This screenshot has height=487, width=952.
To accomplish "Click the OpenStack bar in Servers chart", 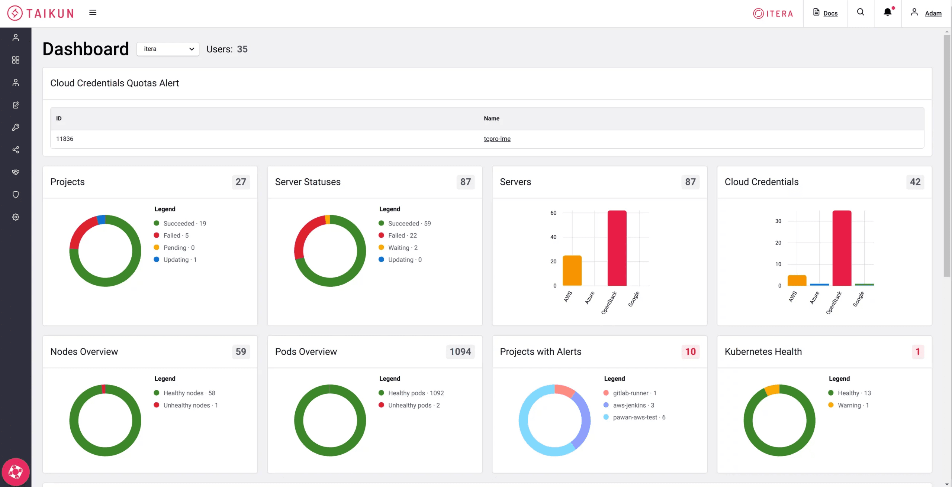I will (617, 248).
